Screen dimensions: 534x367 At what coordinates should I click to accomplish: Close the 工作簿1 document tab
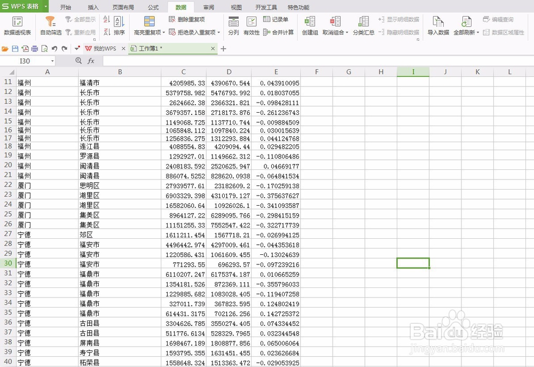(x=213, y=49)
